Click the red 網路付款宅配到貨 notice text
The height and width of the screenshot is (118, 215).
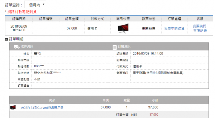[22, 12]
